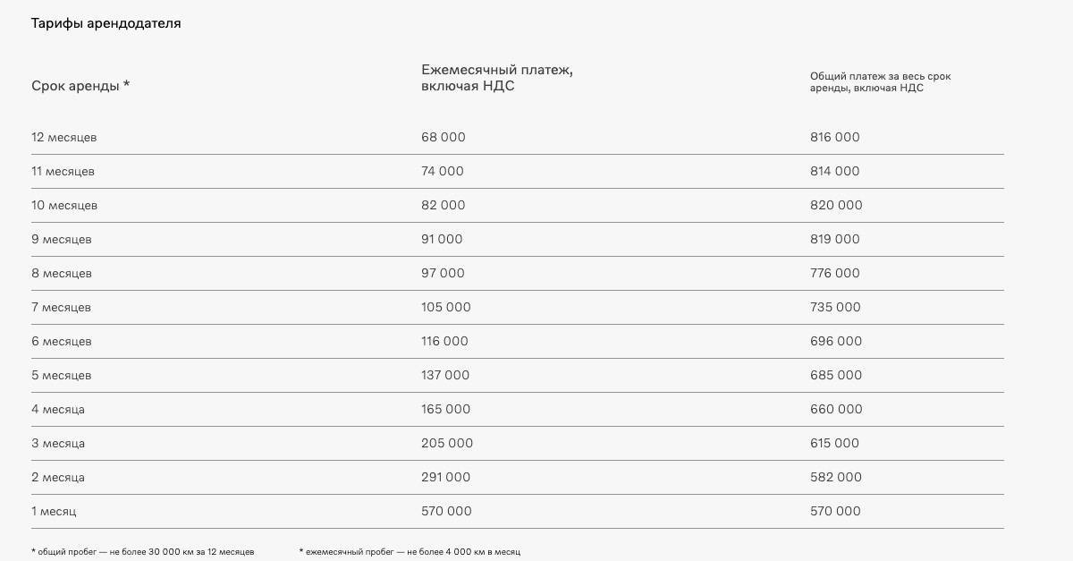Click the footnote about 30 000 км total mileage

click(x=143, y=552)
